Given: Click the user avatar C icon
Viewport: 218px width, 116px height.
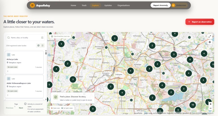Looking at the screenshot, I should pyautogui.click(x=173, y=5).
